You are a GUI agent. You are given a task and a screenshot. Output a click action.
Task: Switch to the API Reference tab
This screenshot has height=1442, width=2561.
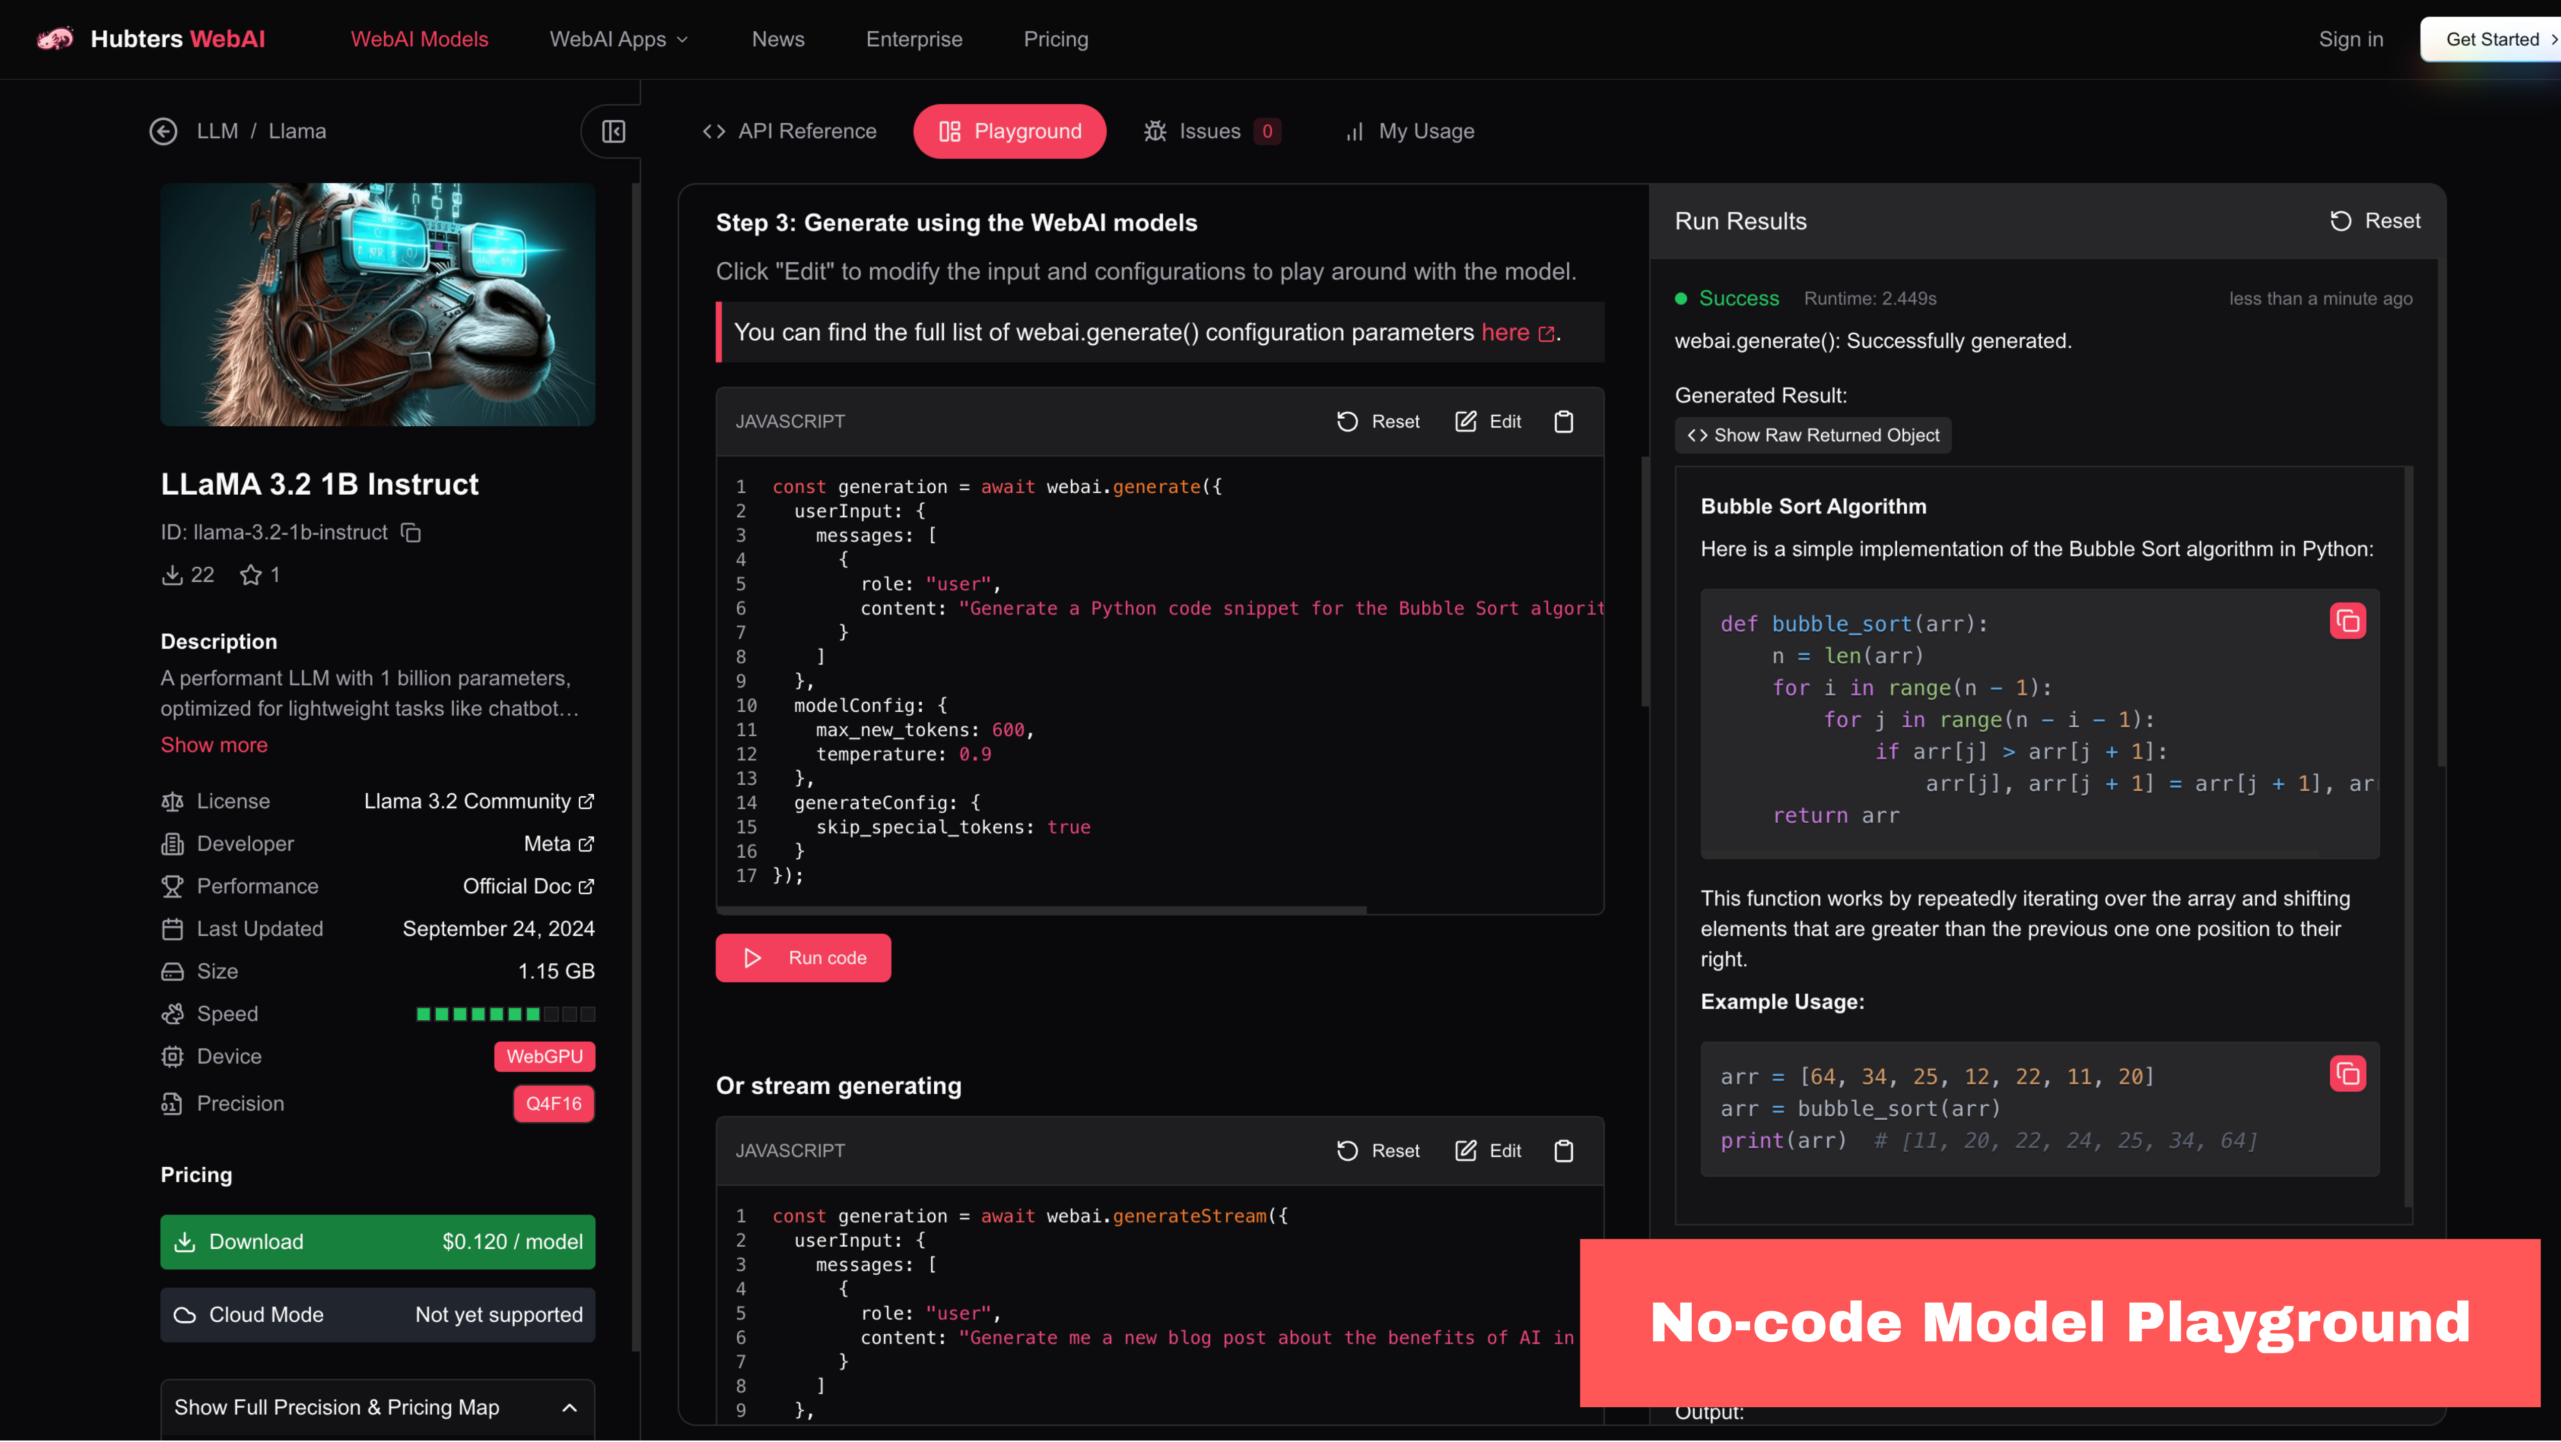coord(789,131)
